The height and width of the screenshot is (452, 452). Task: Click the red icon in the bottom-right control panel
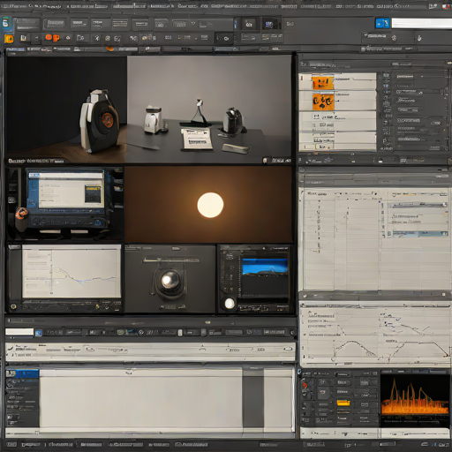[x=305, y=385]
